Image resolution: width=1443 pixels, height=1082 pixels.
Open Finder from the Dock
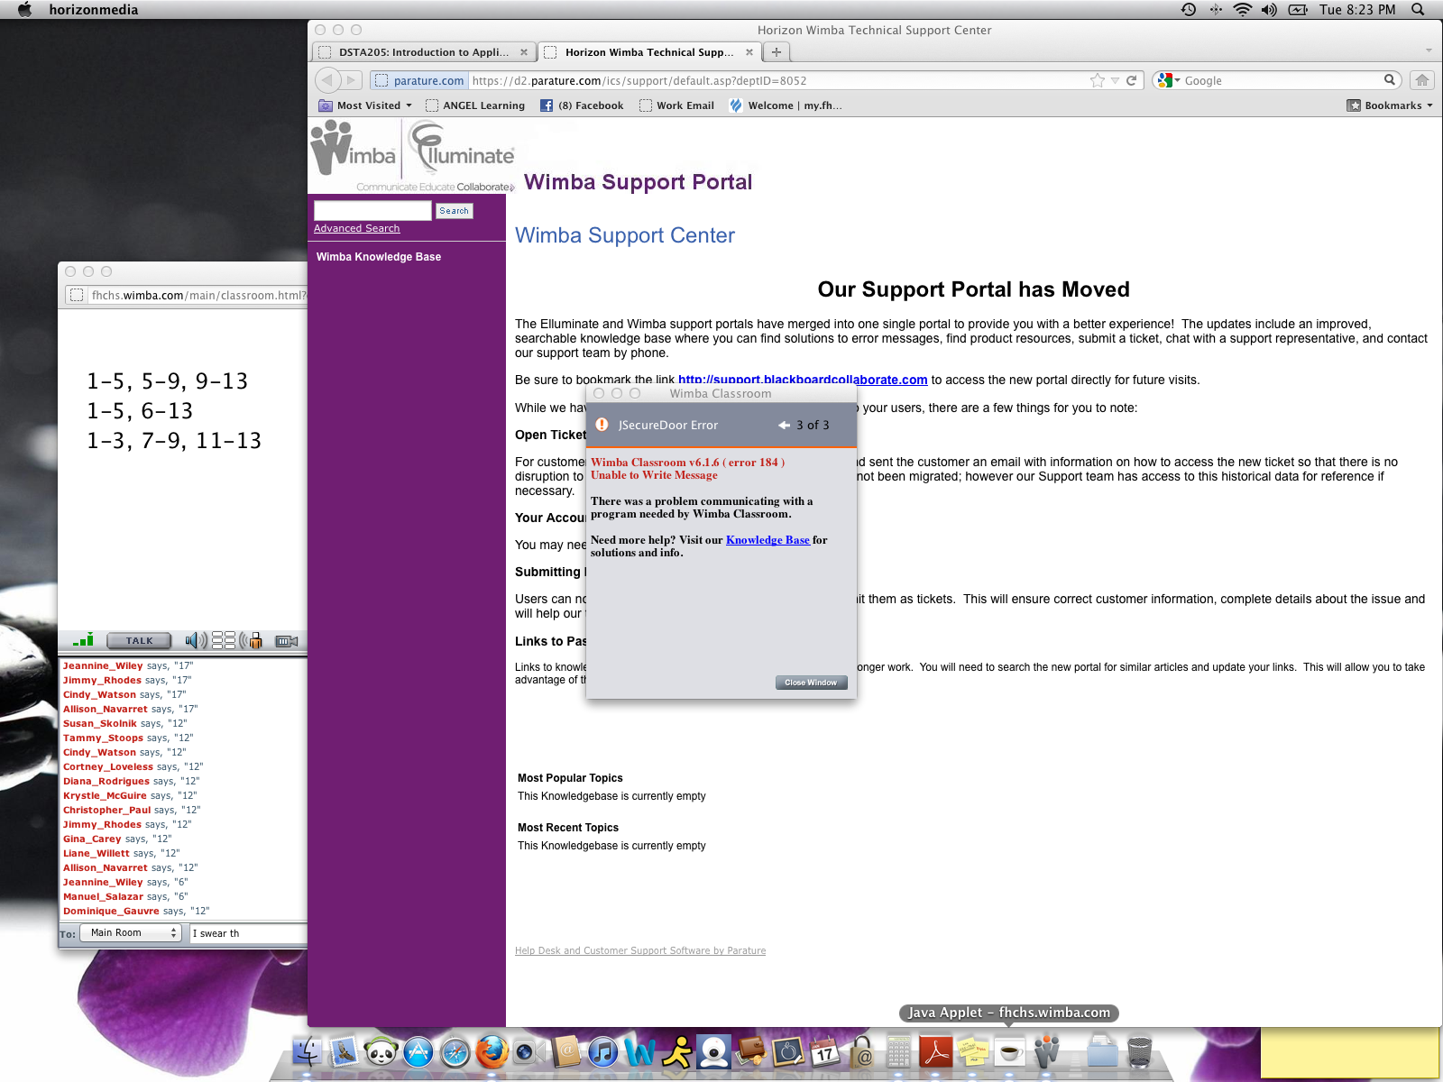(308, 1052)
